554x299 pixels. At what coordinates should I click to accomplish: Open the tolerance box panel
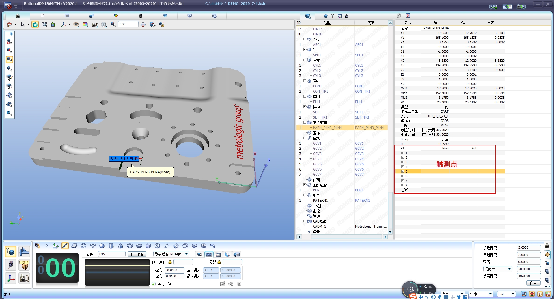click(x=24, y=265)
